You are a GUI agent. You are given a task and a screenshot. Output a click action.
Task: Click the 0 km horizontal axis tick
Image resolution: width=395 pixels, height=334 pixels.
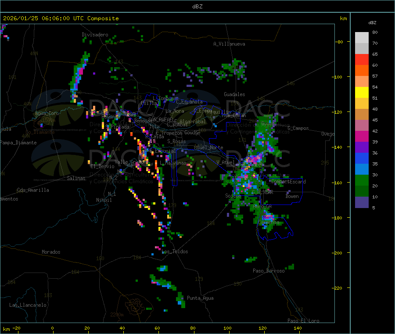click(x=52, y=328)
